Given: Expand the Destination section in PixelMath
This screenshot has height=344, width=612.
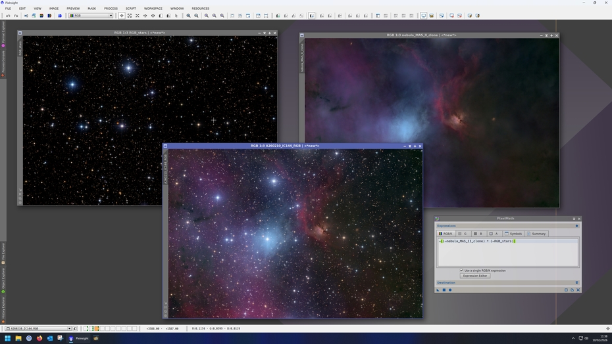Looking at the screenshot, I should tap(576, 283).
